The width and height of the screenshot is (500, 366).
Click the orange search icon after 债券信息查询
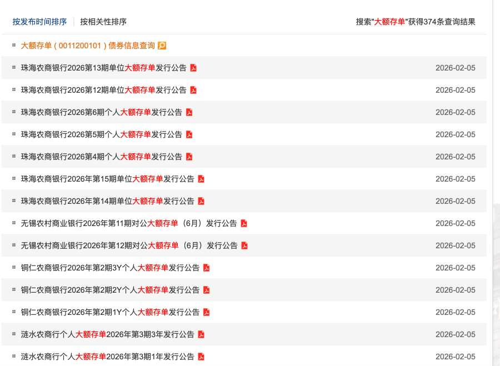162,46
